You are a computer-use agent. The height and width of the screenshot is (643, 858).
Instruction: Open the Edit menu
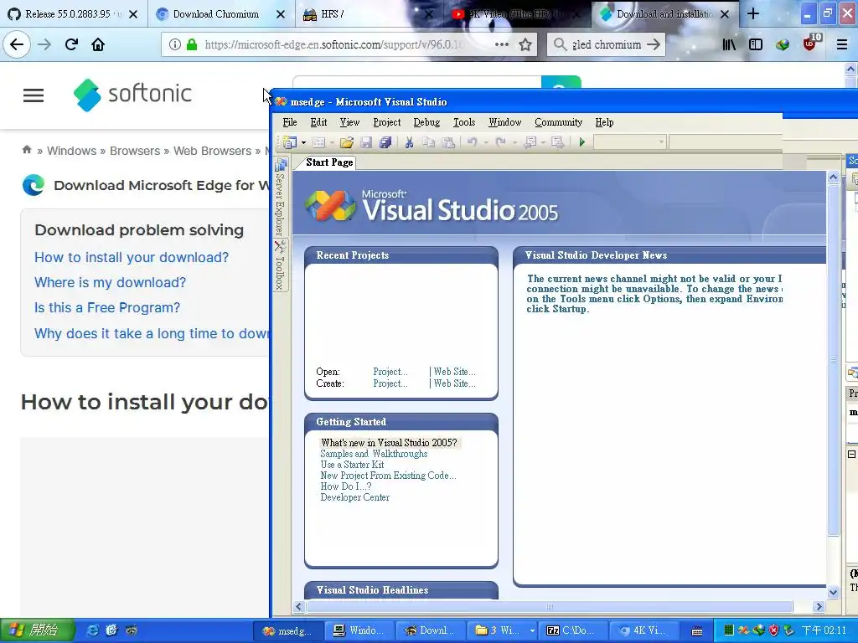[x=318, y=122]
